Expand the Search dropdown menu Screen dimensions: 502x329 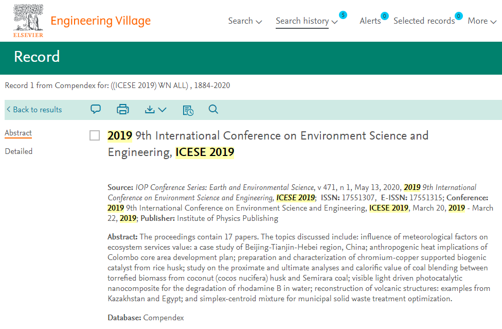(245, 21)
